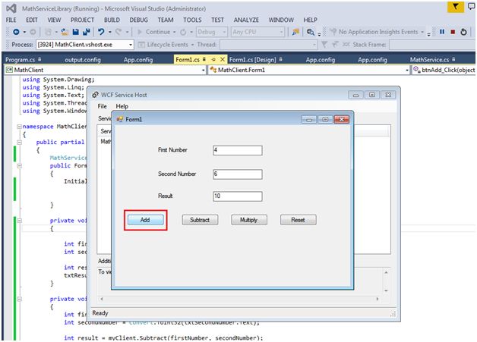Close the Form1.cs tab with X
The width and height of the screenshot is (477, 342).
223,59
